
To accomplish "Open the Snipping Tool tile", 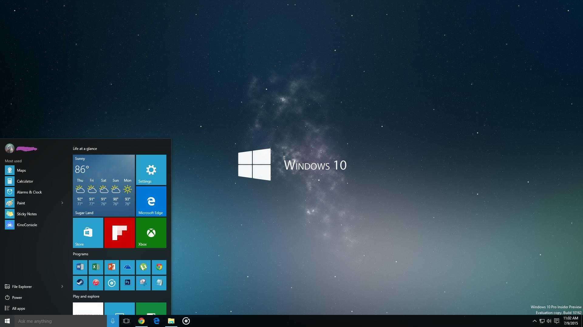I will point(143,283).
